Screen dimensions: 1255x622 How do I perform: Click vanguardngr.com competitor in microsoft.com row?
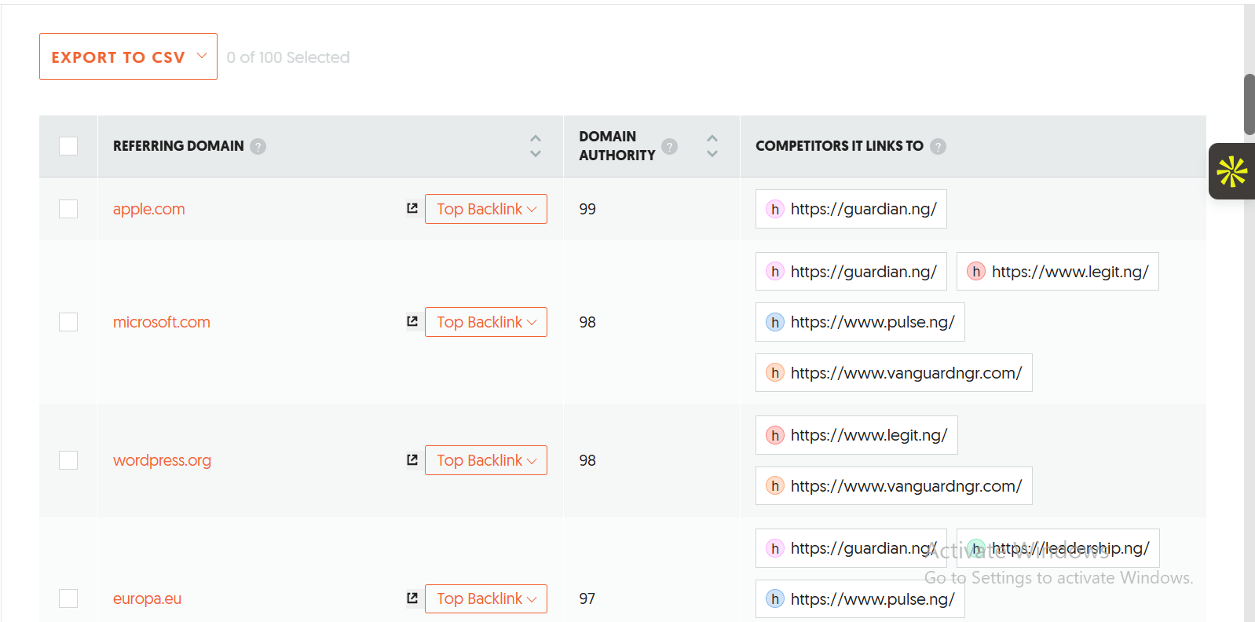click(894, 373)
